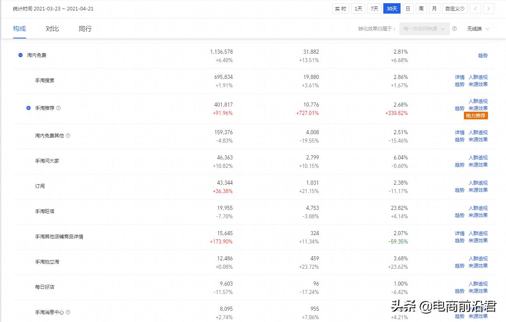506x322 pixels.
Task: Open 人群透视 for 手淘旺信
Action: pos(478,208)
